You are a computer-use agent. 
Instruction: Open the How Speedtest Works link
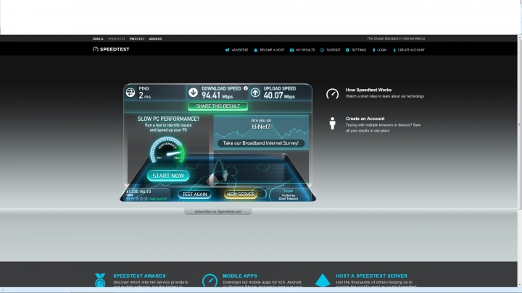tap(368, 90)
